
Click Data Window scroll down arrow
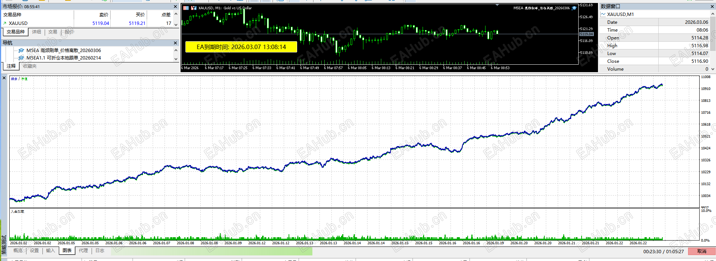pos(713,69)
